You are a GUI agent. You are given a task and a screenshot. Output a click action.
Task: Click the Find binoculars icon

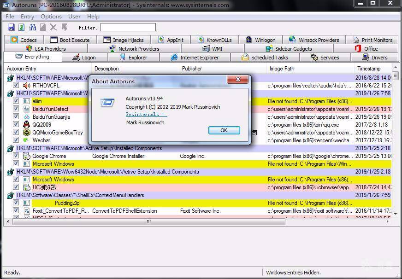[x=32, y=27]
